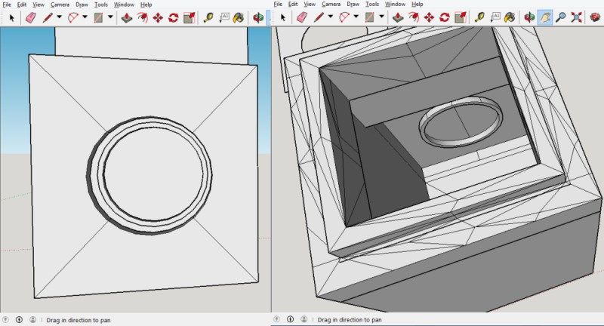The height and width of the screenshot is (326, 604).
Task: Expand Rectangle tool dropdown arrow in left window
Action: point(110,17)
